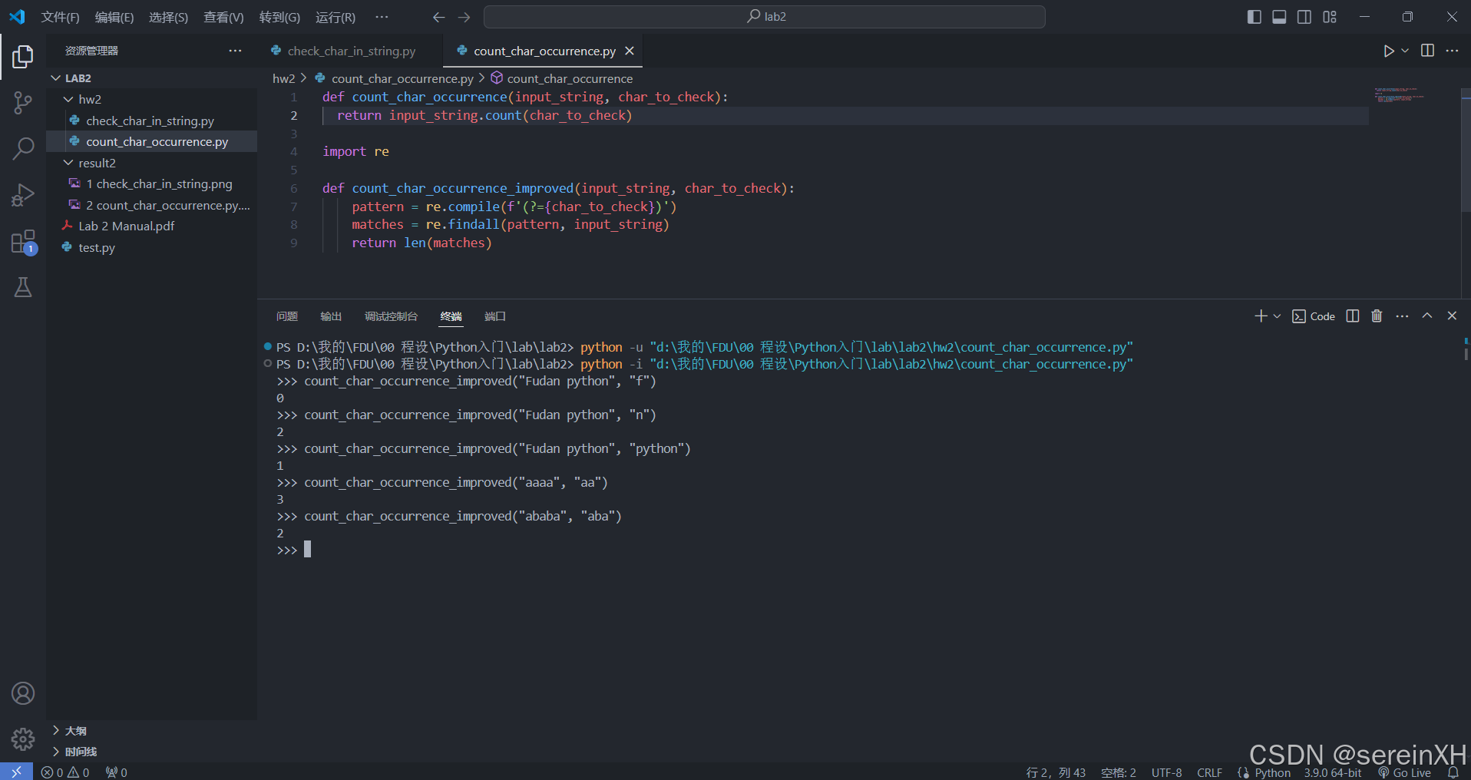Viewport: 1471px width, 780px height.
Task: Toggle the primary side bar visibility
Action: click(1254, 17)
